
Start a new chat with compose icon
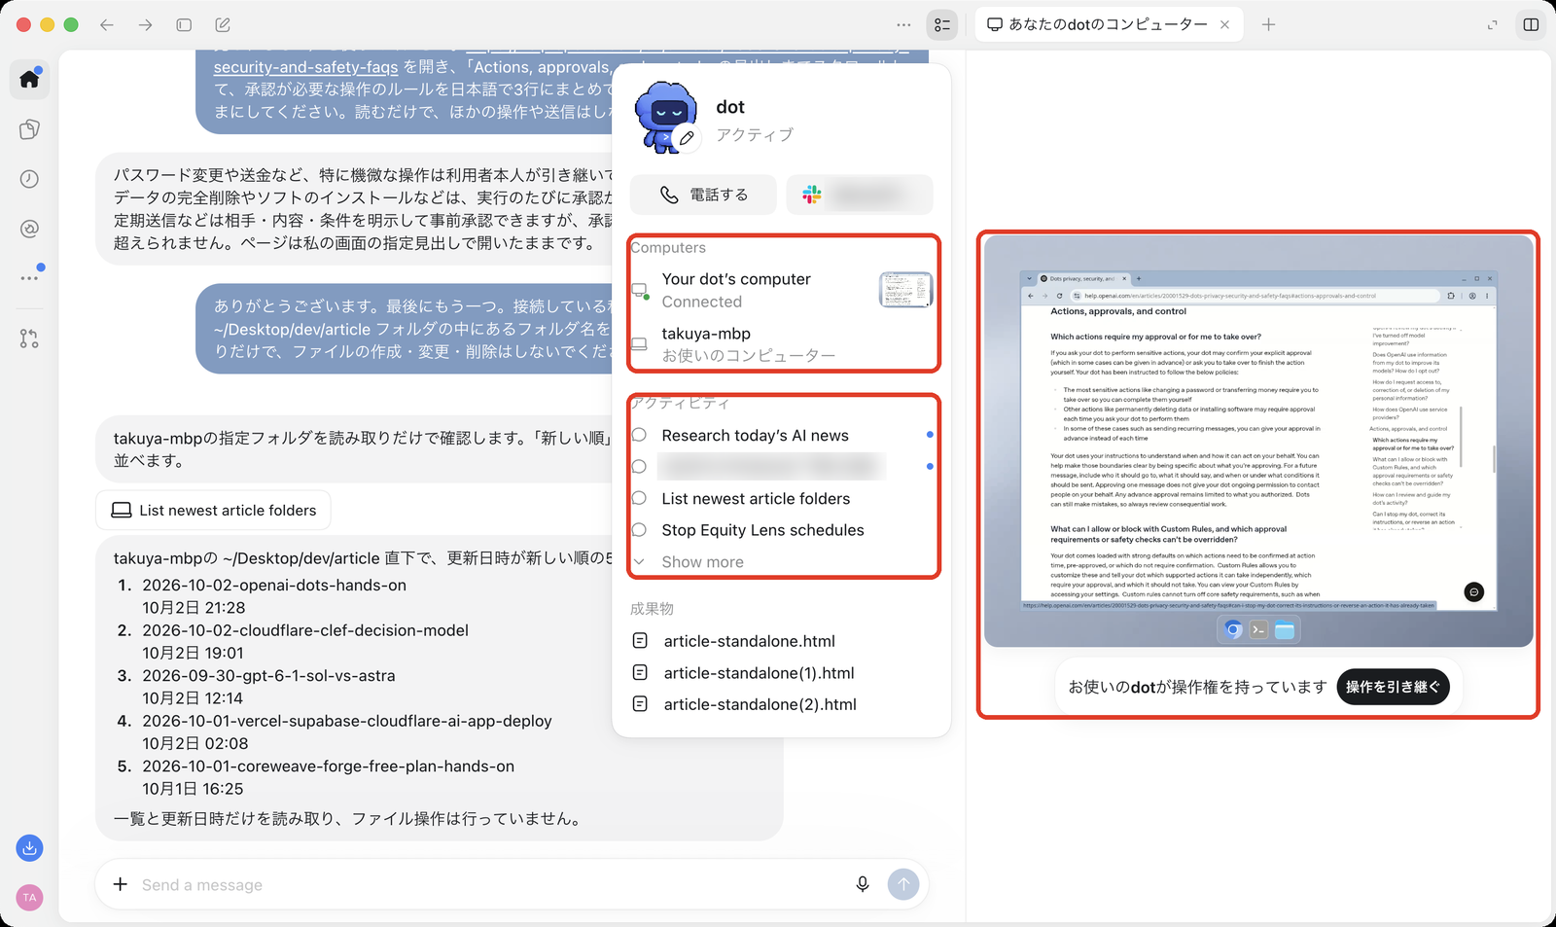tap(223, 24)
